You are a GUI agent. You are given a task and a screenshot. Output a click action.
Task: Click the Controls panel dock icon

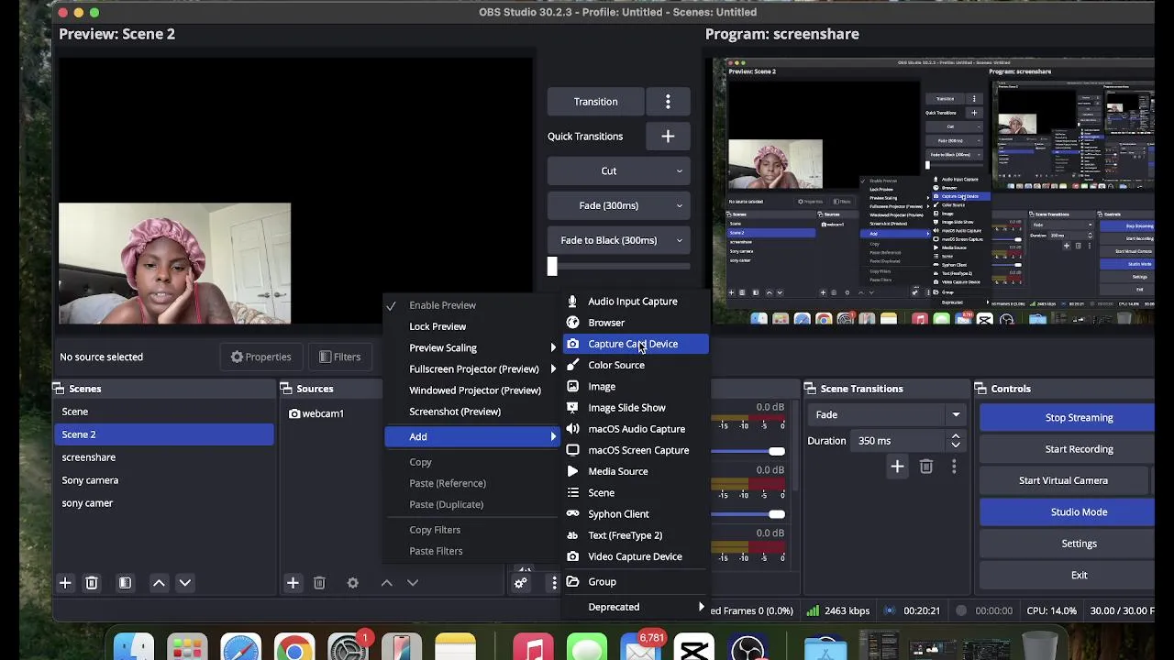pos(981,389)
